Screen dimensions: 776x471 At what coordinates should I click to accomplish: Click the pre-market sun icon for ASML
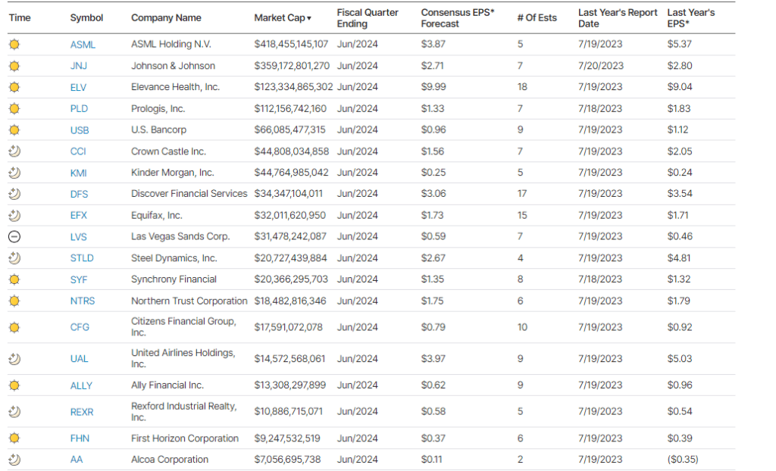(14, 45)
